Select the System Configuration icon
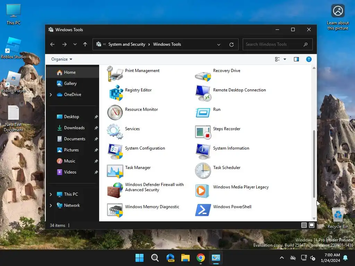355x266 pixels. (115, 151)
